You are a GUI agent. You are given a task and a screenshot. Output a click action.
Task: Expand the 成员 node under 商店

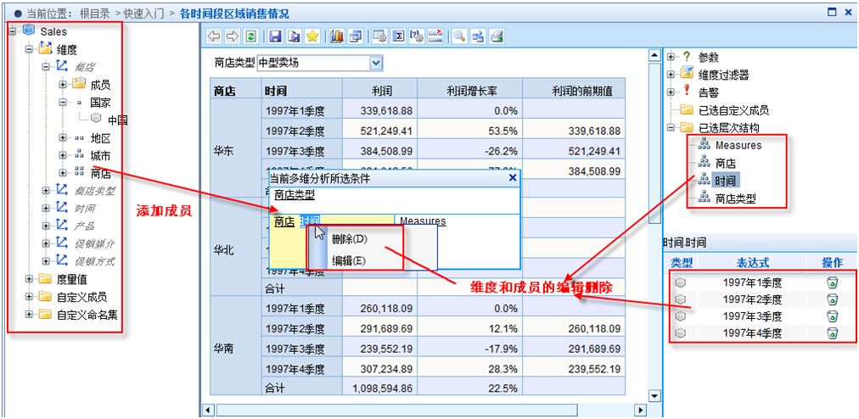63,85
